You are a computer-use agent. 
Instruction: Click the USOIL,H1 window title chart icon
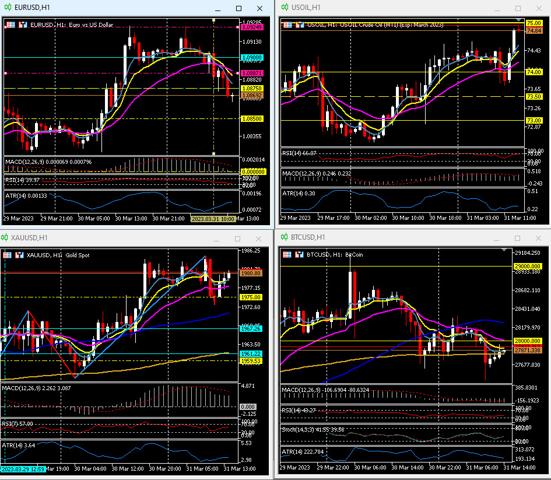click(285, 8)
